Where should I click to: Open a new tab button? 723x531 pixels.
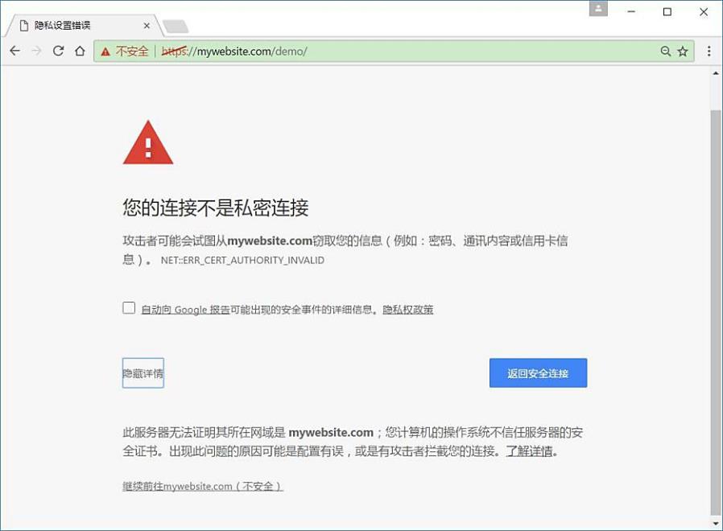[x=176, y=27]
